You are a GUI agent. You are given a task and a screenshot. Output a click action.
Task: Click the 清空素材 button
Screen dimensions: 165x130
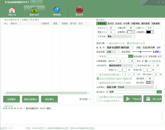[x=49, y=99]
